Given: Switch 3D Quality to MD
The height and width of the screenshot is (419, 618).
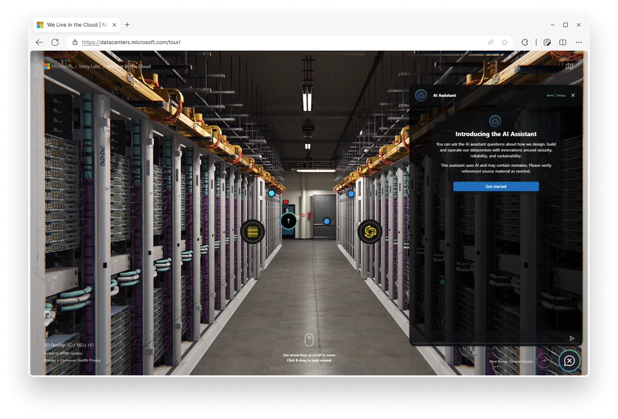Looking at the screenshot, I should tap(79, 345).
